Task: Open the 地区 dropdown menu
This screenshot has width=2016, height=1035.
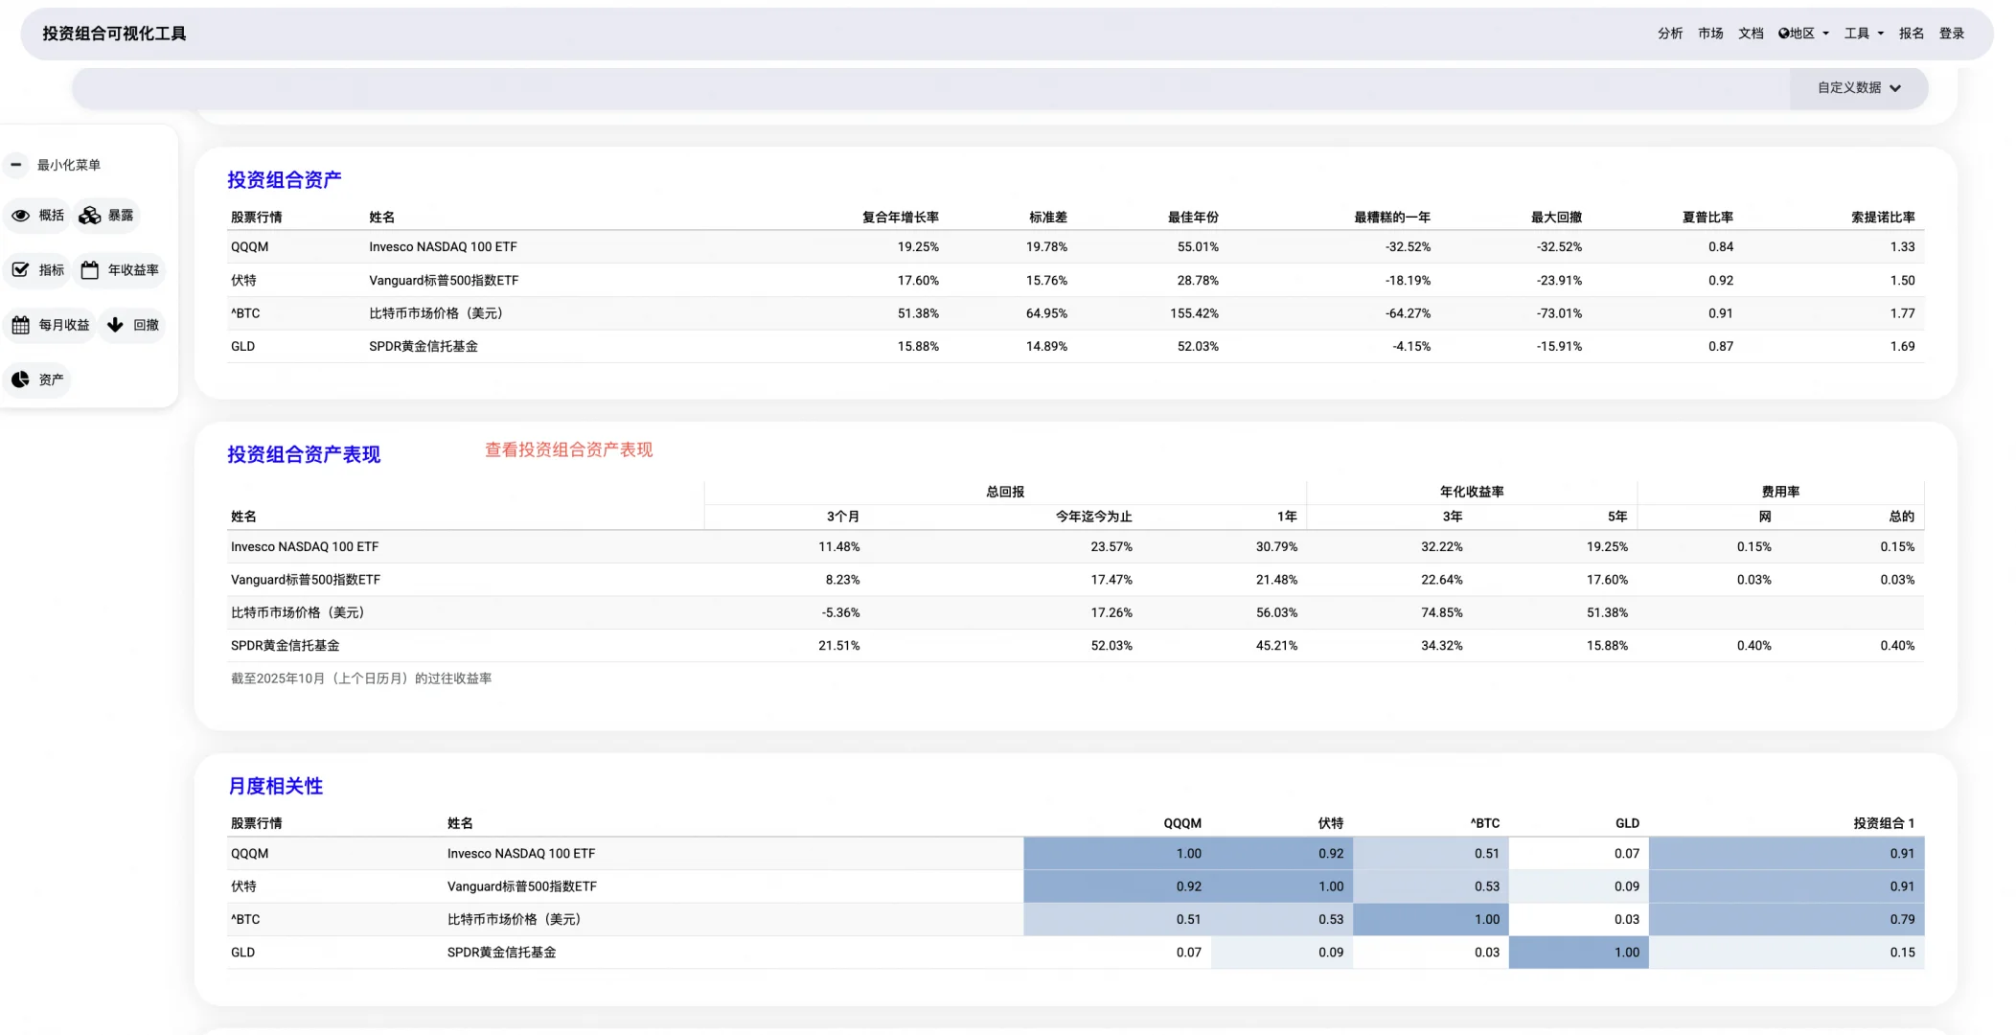Action: 1804,34
